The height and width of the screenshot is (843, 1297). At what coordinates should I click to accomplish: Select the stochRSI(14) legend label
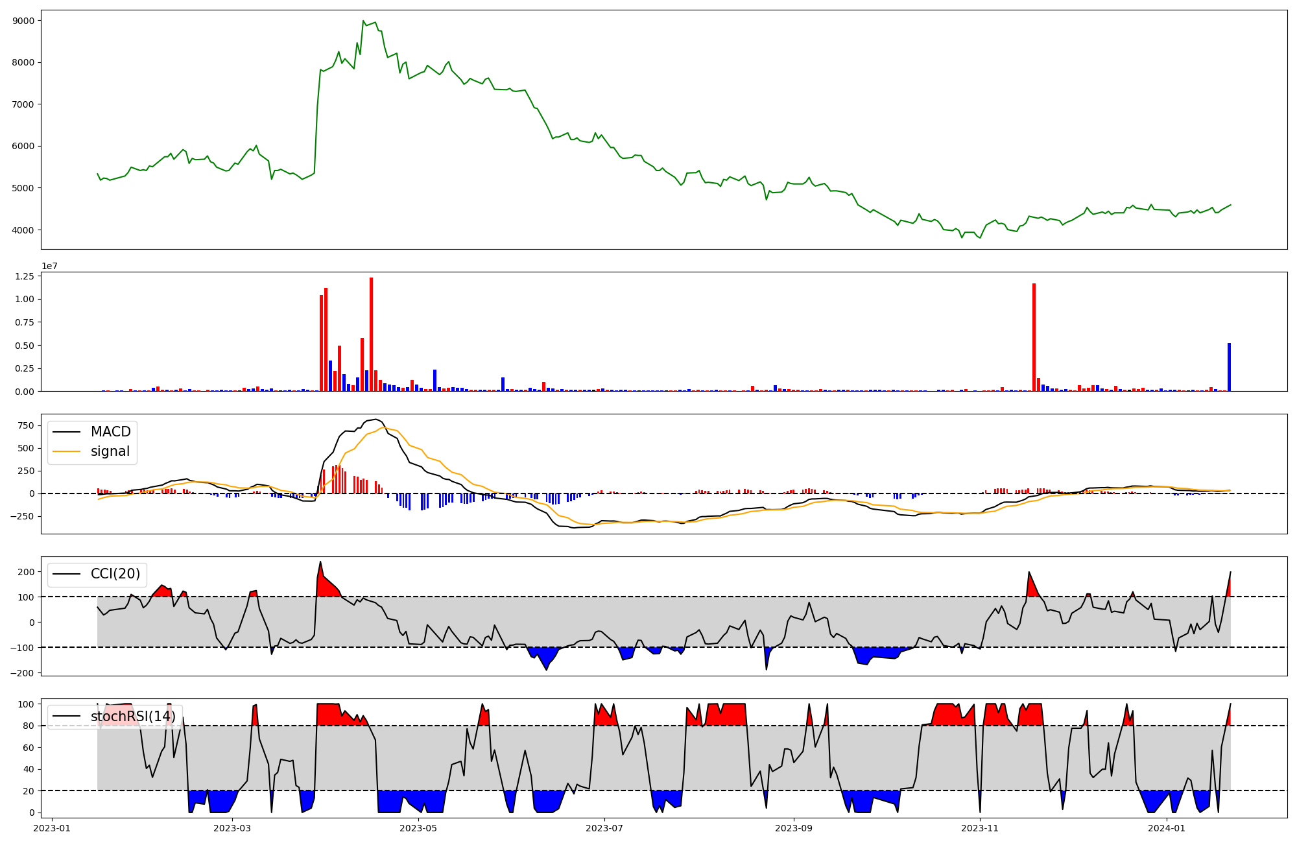click(x=132, y=717)
